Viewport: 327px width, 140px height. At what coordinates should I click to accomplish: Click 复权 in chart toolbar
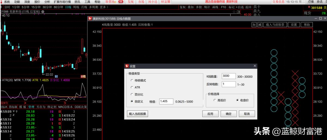point(183,7)
